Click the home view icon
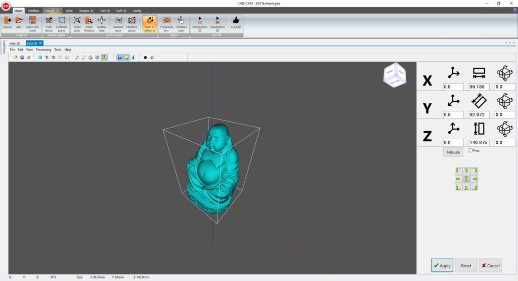Screen dimensions: 518x281 [91, 58]
